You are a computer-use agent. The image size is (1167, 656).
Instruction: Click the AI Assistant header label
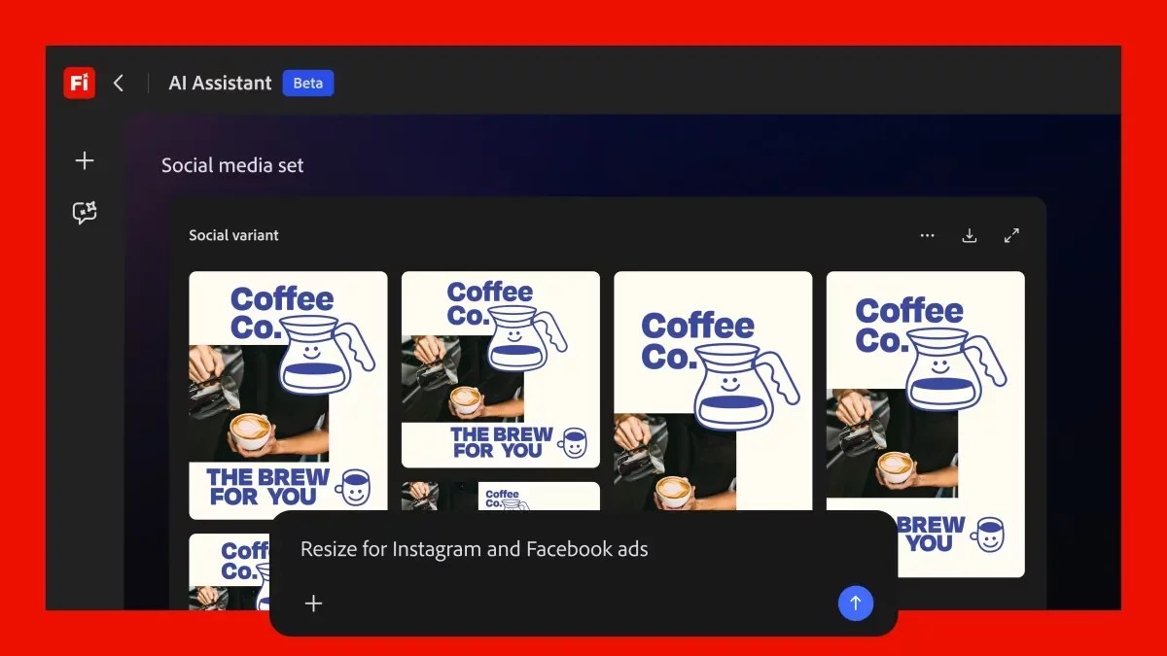pyautogui.click(x=219, y=83)
